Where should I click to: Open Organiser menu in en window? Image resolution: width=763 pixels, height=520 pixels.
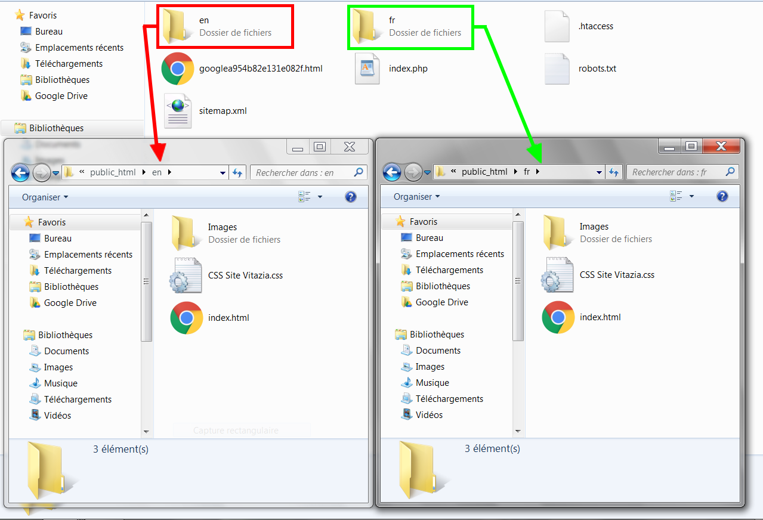pyautogui.click(x=45, y=197)
